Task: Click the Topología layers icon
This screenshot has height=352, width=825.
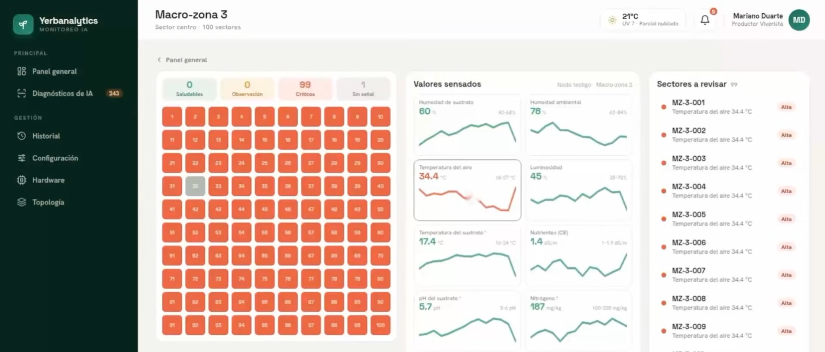Action: pos(21,202)
